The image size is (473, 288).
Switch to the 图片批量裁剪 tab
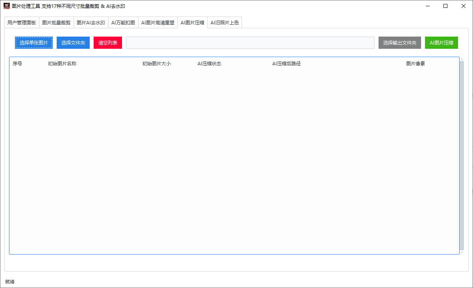pos(56,23)
